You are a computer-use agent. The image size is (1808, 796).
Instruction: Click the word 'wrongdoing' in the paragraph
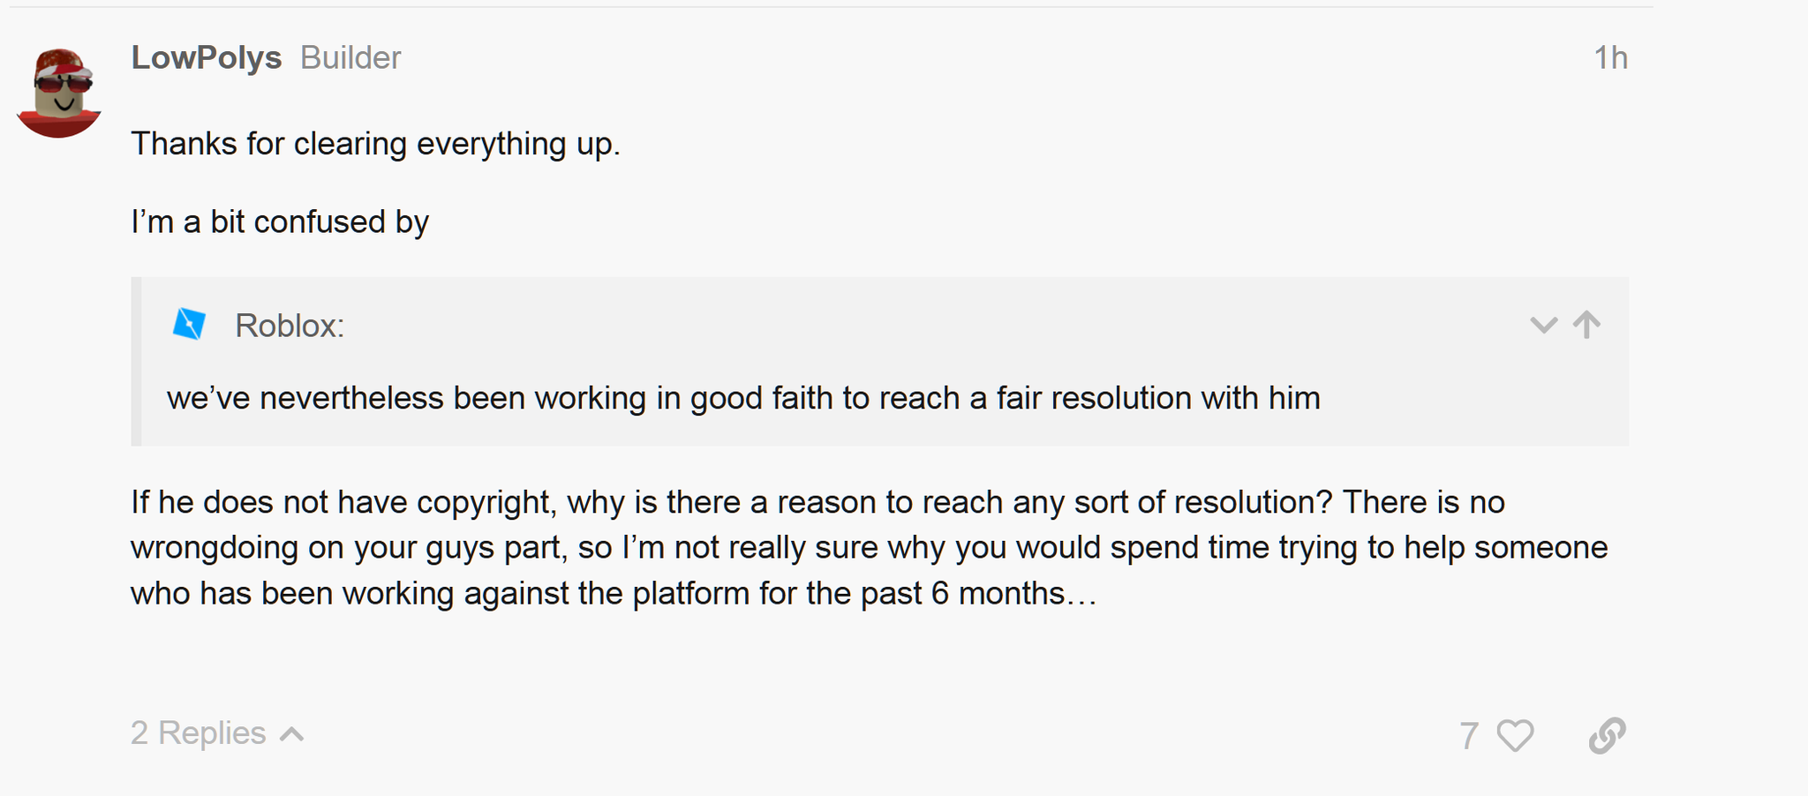coord(215,548)
